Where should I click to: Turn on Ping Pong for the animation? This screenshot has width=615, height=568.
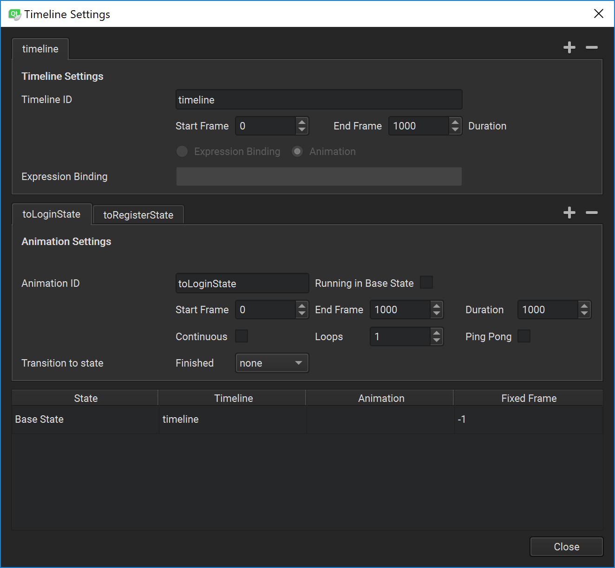pyautogui.click(x=524, y=336)
